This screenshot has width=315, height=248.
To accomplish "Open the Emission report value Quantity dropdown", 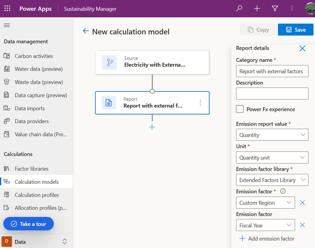I will 272,135.
